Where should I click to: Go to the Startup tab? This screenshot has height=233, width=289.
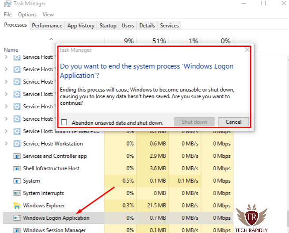(108, 26)
